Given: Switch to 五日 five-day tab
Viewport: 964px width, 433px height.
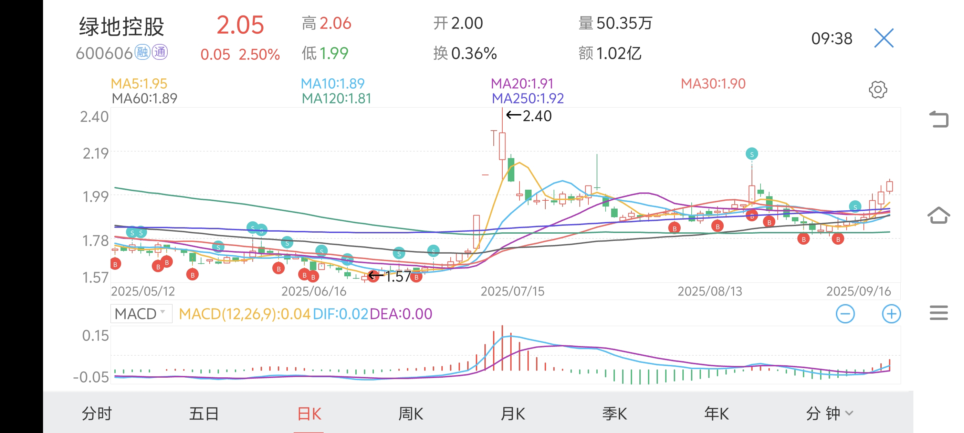Looking at the screenshot, I should [204, 413].
